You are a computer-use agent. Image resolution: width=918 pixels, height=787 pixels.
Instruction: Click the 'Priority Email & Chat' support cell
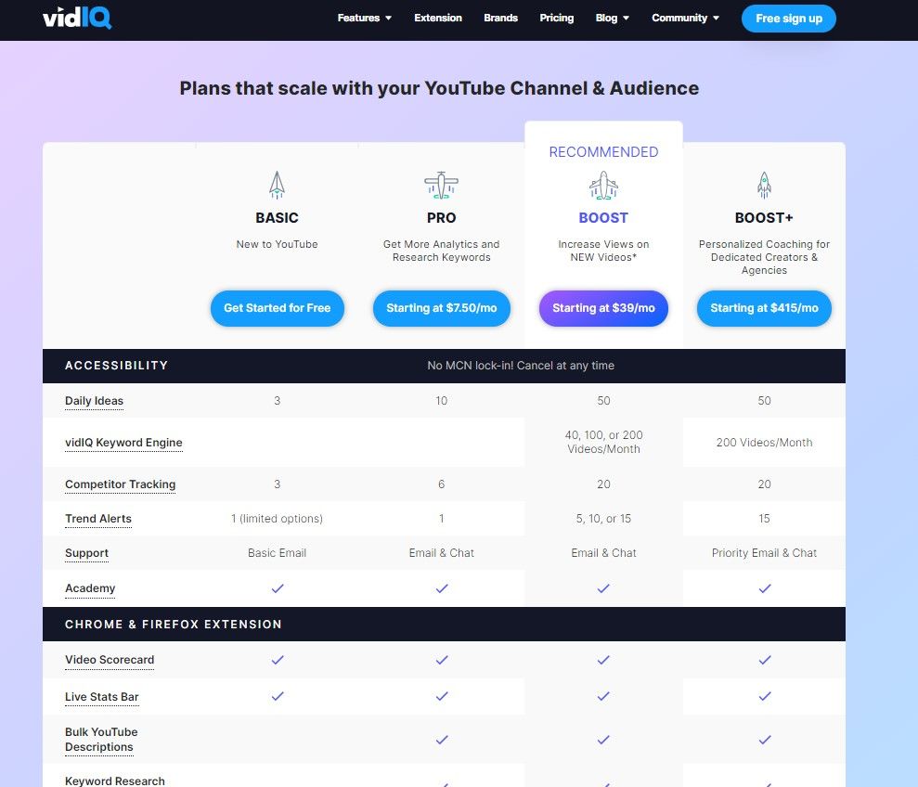pos(764,553)
